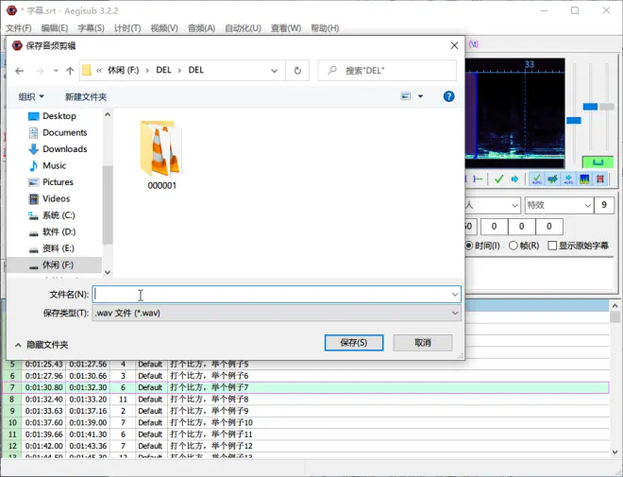Click the commit changes green checkmark
The width and height of the screenshot is (623, 477).
pyautogui.click(x=499, y=179)
